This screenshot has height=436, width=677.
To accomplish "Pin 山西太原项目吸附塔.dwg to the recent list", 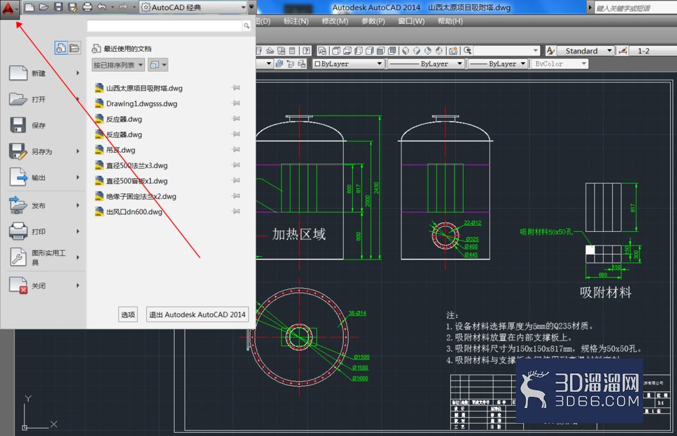I will [236, 88].
